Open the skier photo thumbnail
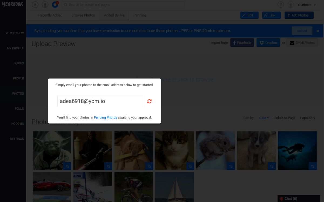 point(93,187)
